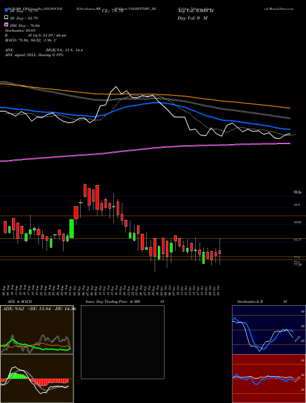The width and height of the screenshot is (306, 403).
Task: Click the "Day Vol: 0 M" text
Action: pos(192,18)
